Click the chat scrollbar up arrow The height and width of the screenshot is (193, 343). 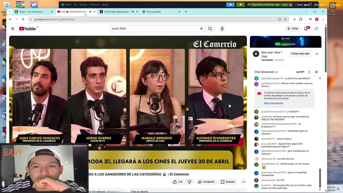pos(320,78)
